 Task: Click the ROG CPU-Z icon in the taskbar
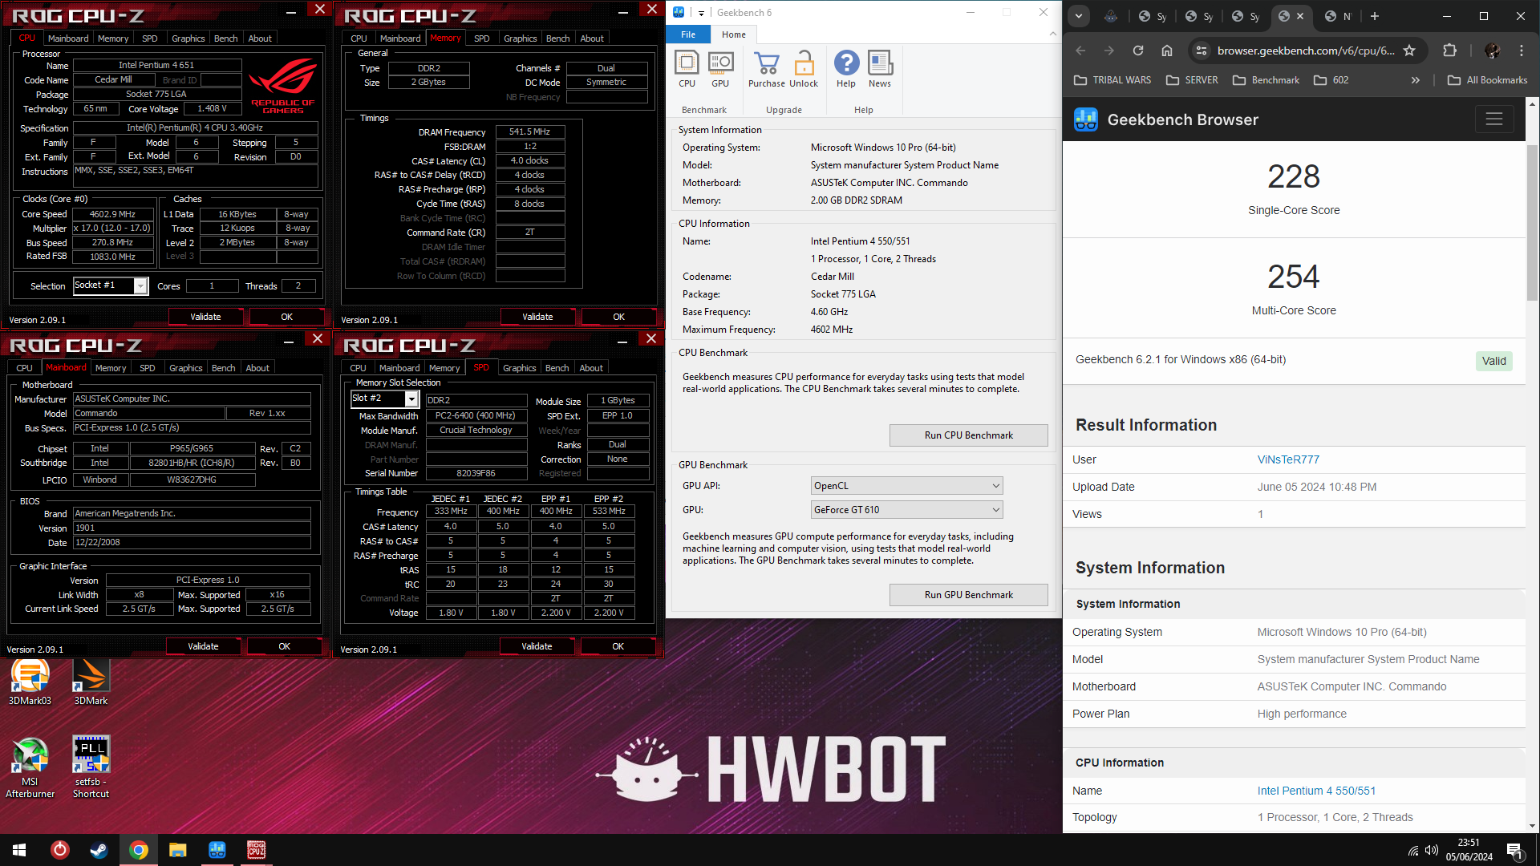(257, 850)
